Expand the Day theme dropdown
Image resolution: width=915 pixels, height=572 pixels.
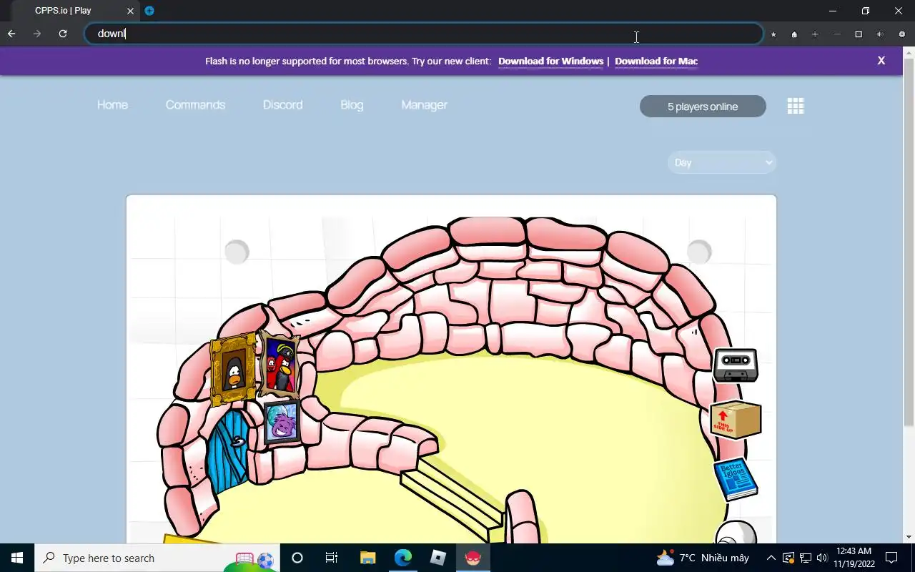(x=721, y=162)
